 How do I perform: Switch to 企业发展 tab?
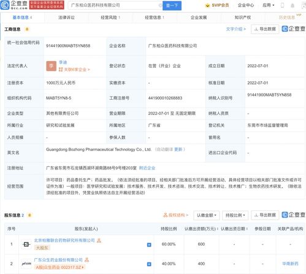click(x=199, y=18)
